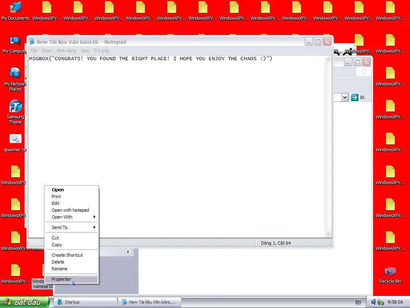
Task: Click in the MSGBOX text line
Action: pyautogui.click(x=151, y=59)
